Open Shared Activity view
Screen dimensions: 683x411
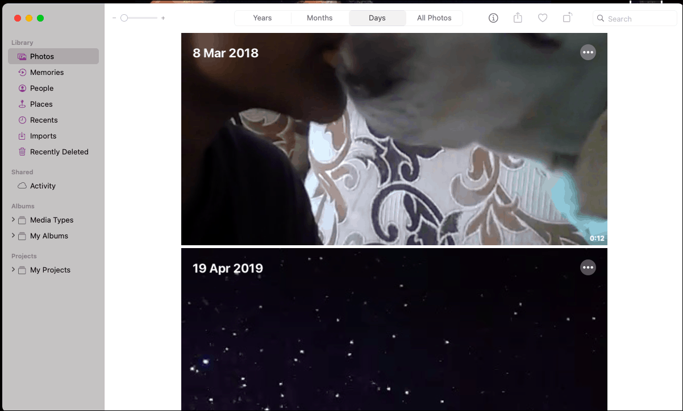43,186
